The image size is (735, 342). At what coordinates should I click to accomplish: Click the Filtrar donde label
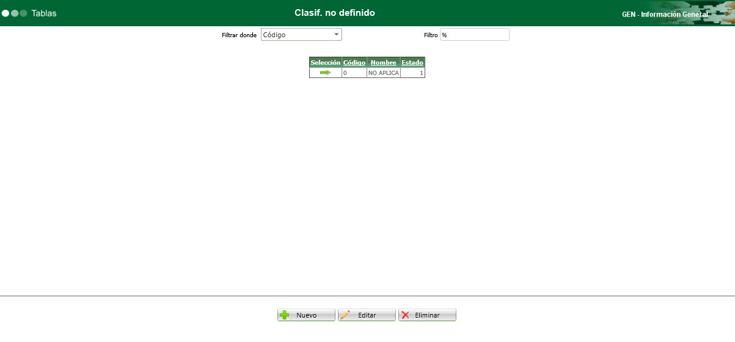(x=240, y=35)
